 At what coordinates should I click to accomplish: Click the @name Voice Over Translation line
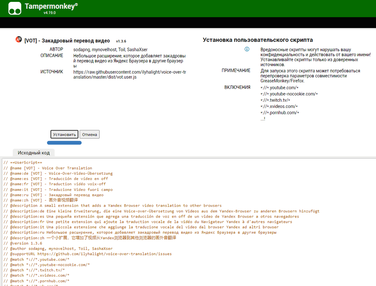tap(48, 168)
